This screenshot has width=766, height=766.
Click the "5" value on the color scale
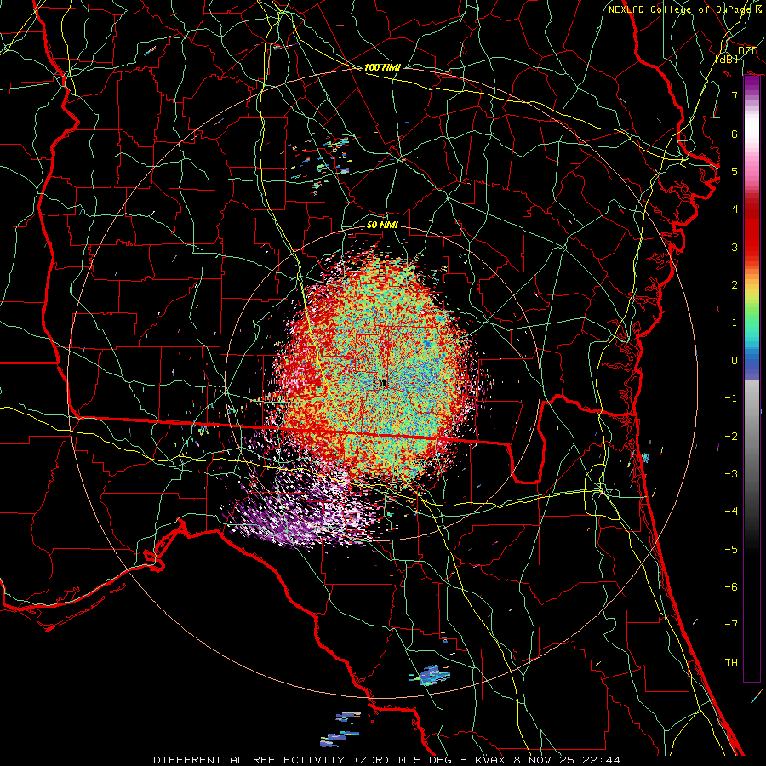pos(735,171)
